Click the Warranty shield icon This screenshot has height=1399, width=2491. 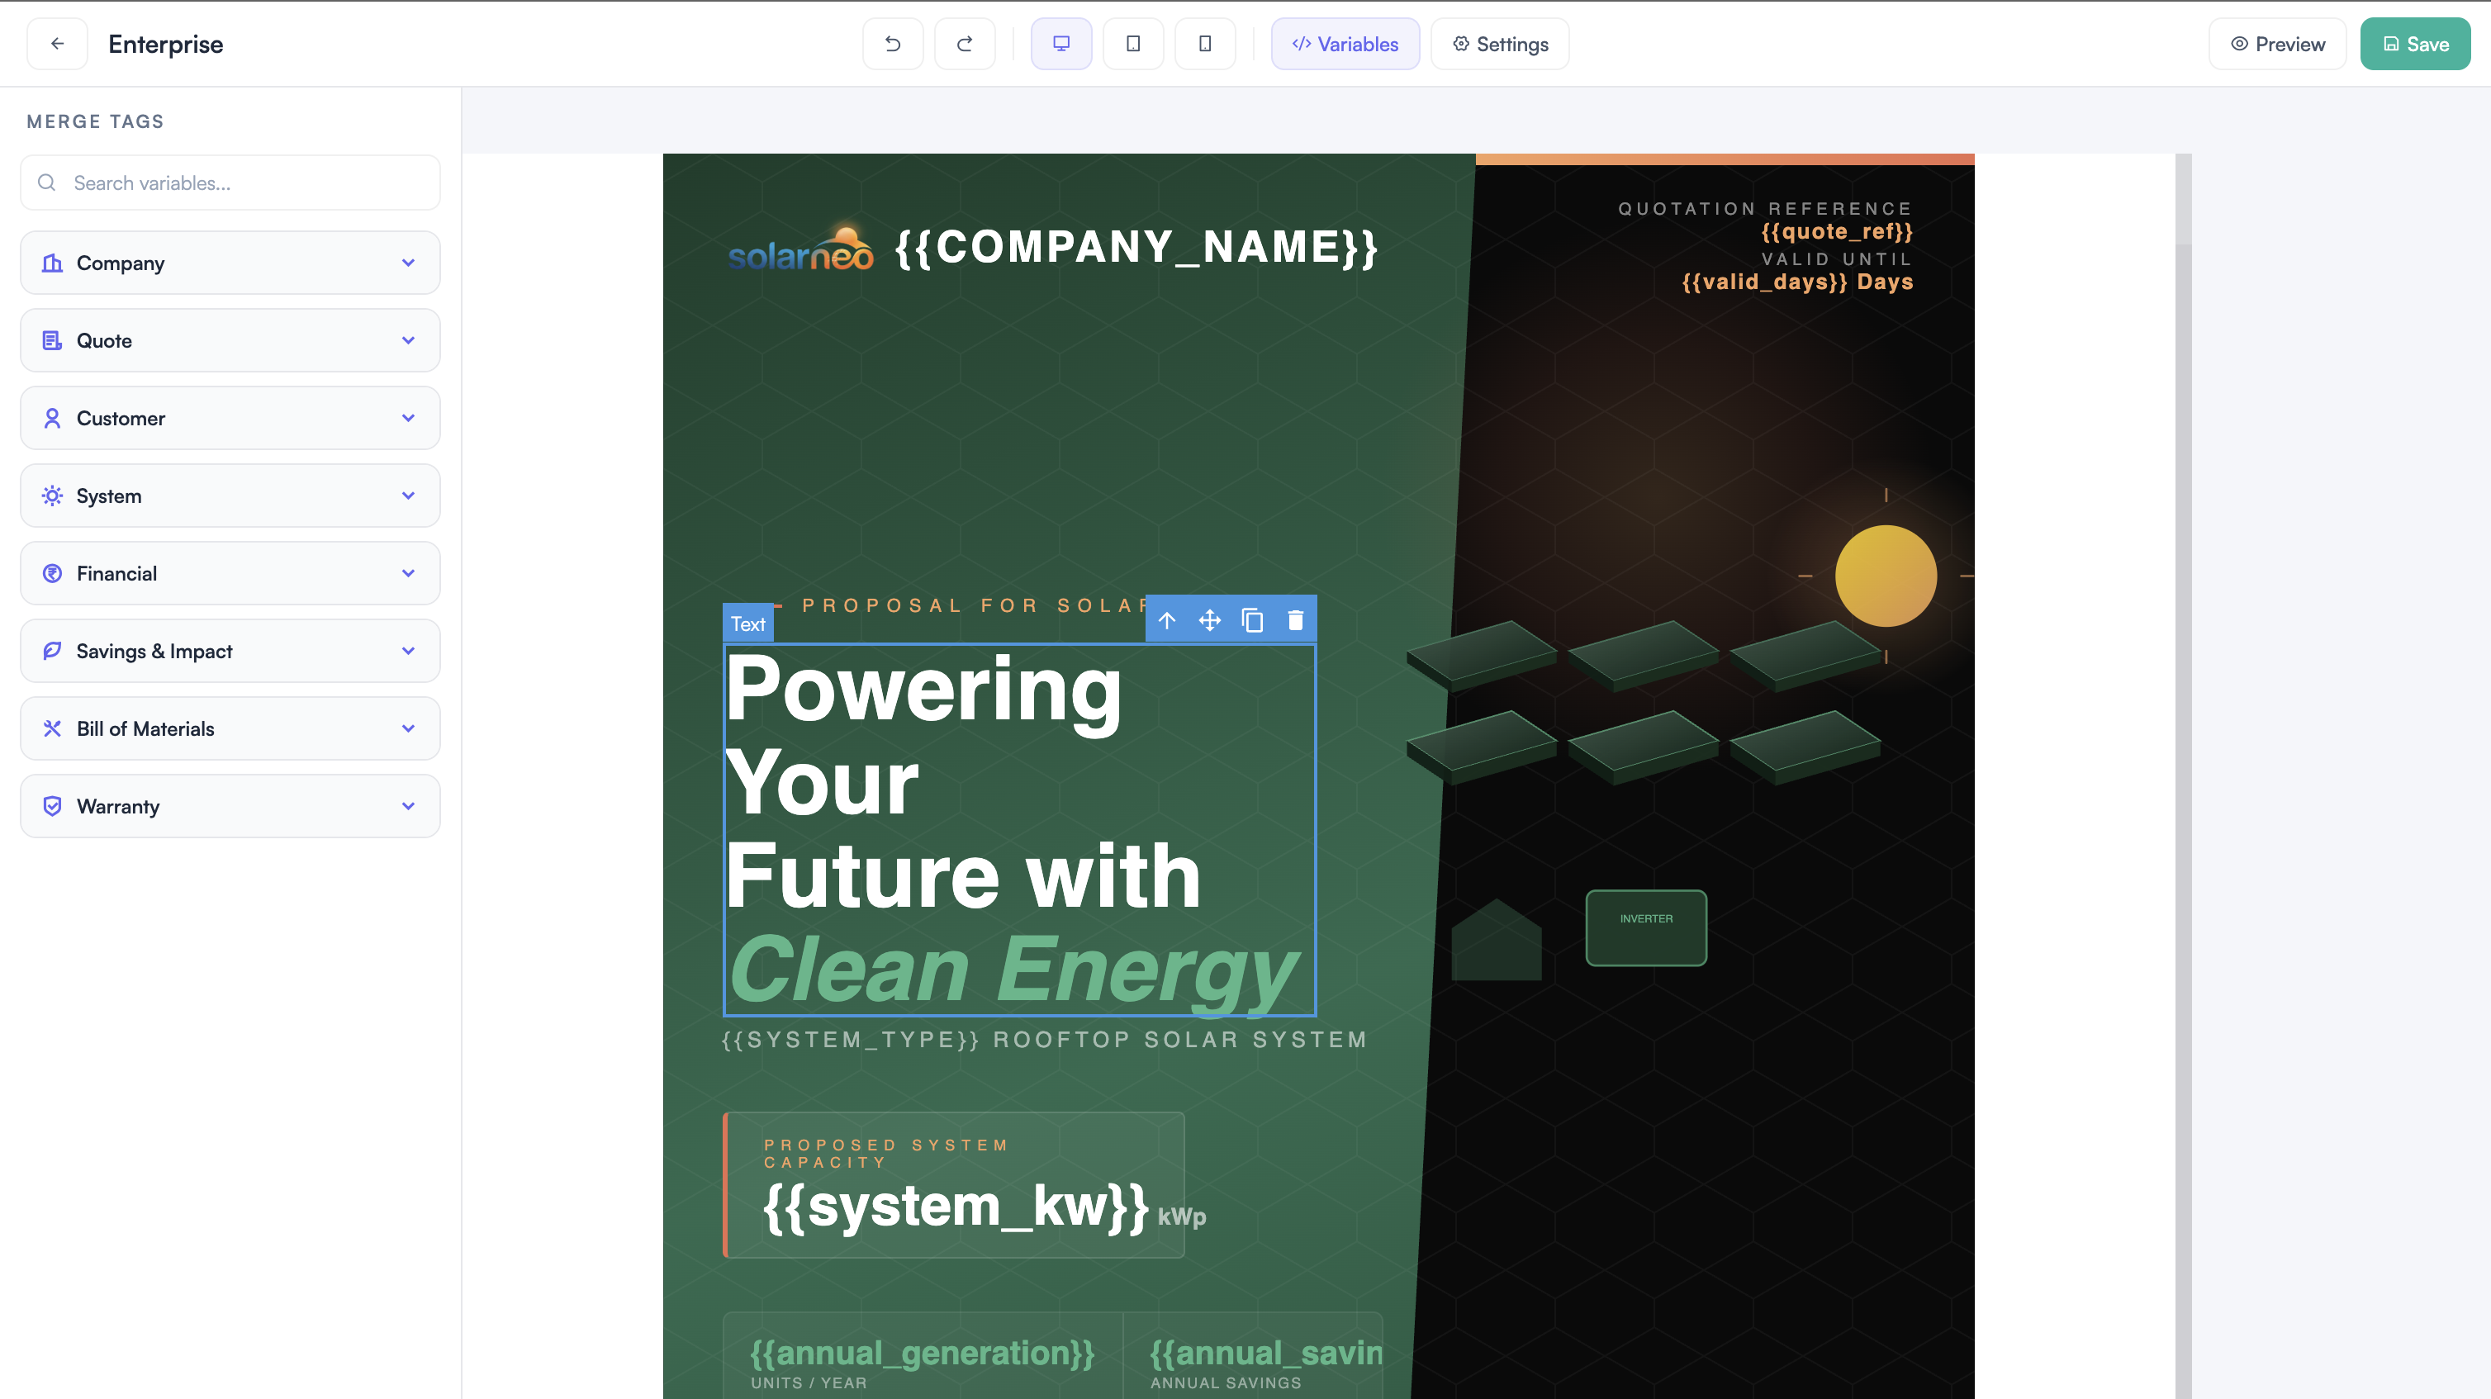tap(52, 806)
